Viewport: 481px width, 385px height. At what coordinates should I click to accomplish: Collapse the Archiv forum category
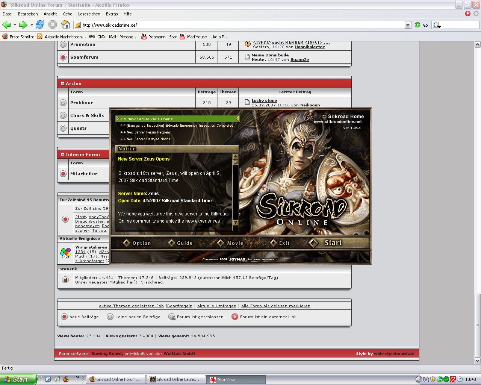pos(62,83)
